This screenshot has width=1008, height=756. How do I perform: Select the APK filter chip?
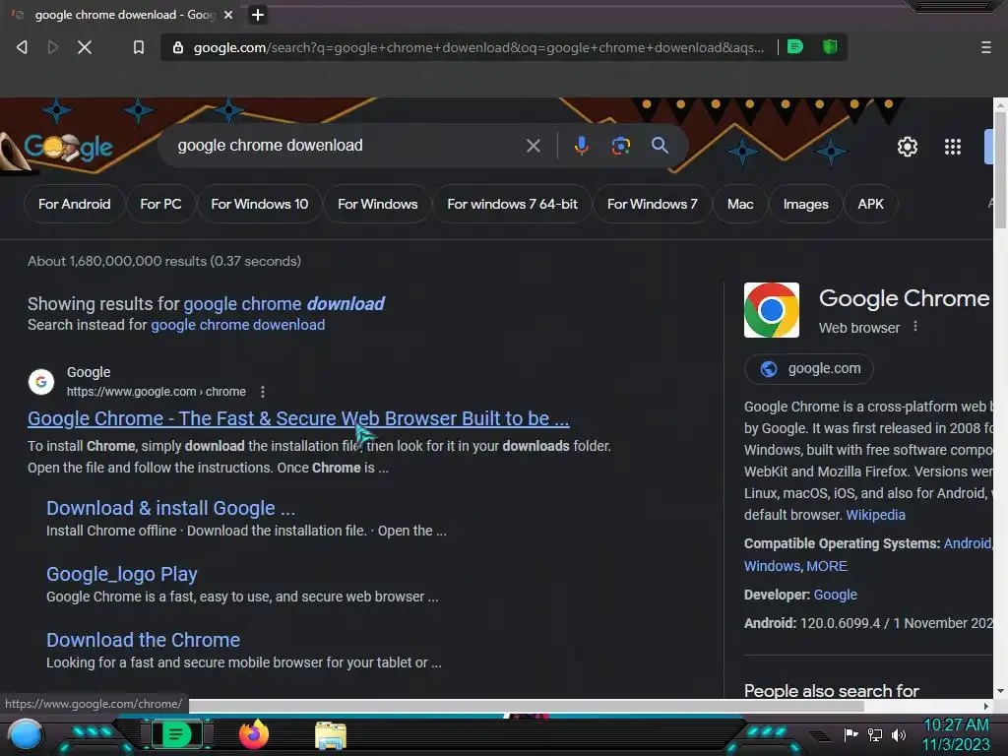click(x=870, y=204)
